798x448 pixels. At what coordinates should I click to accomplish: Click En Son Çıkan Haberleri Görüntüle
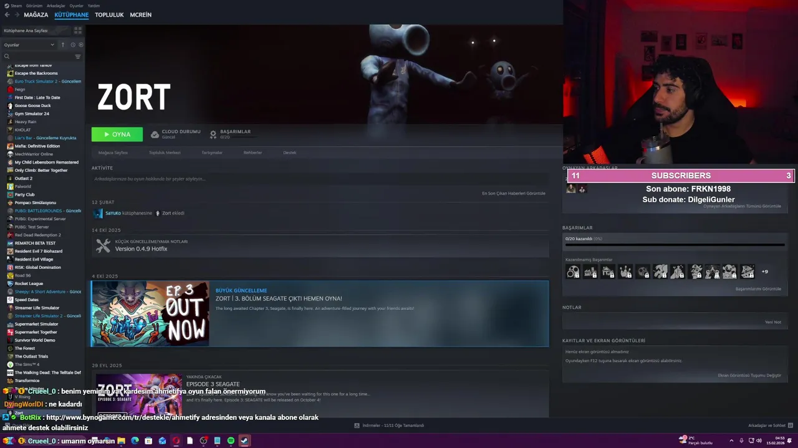pyautogui.click(x=514, y=194)
